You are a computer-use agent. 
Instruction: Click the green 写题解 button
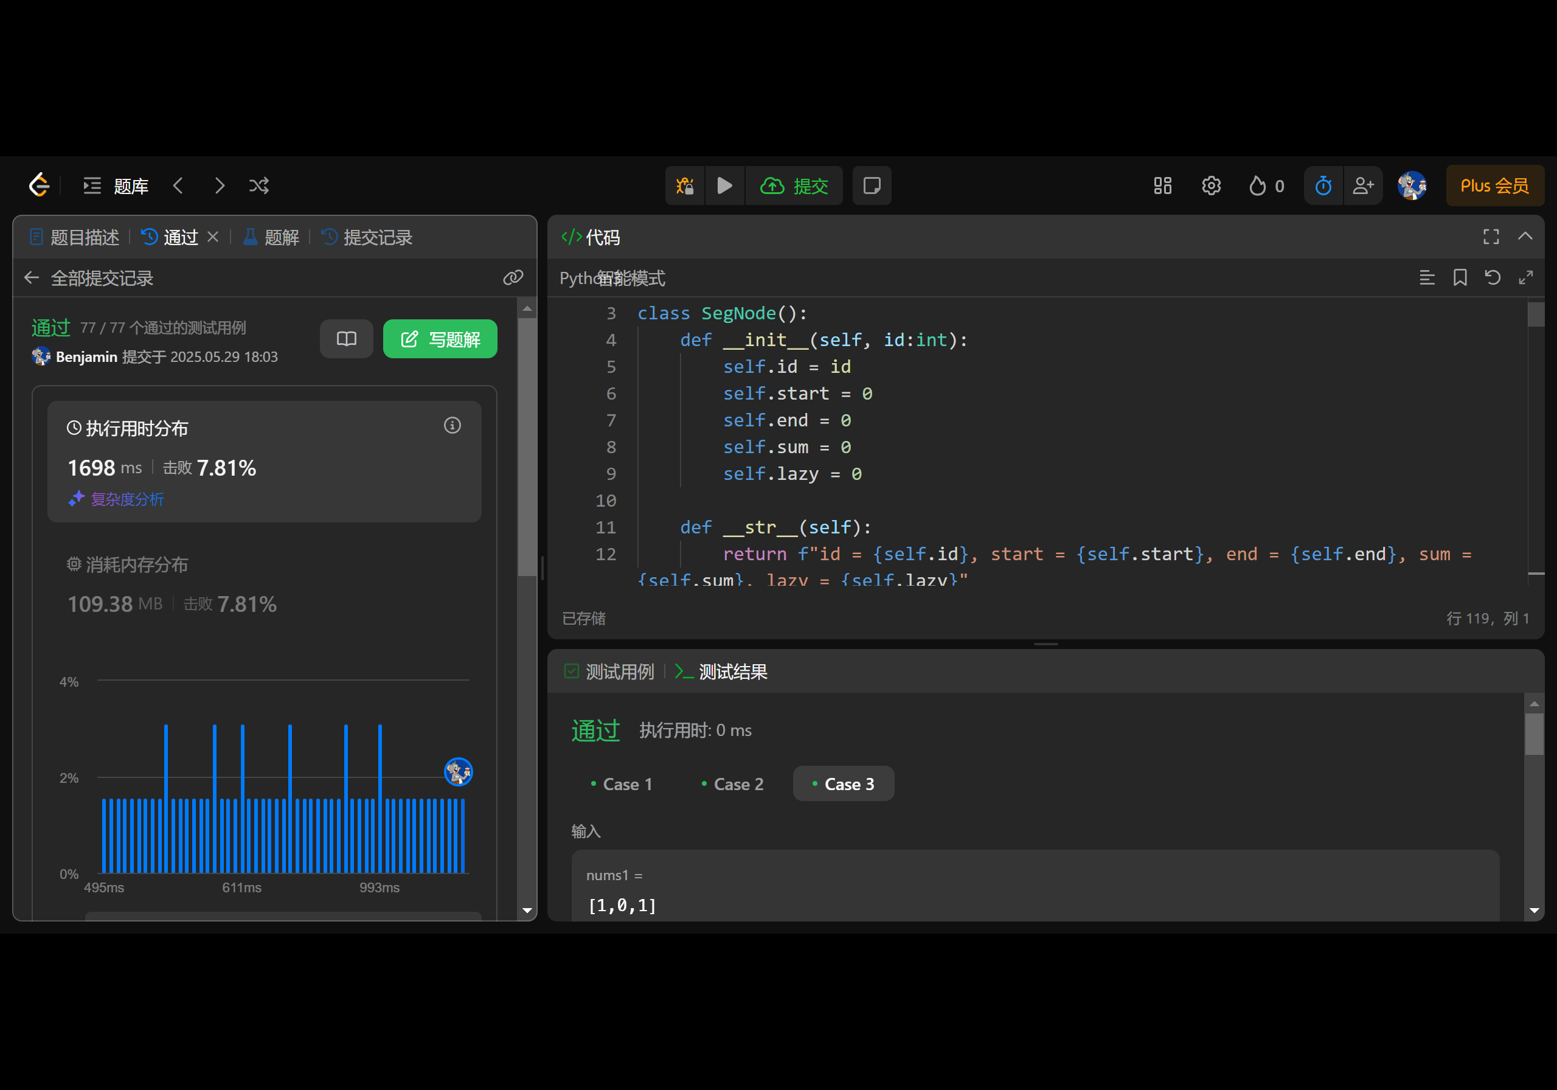pyautogui.click(x=440, y=338)
